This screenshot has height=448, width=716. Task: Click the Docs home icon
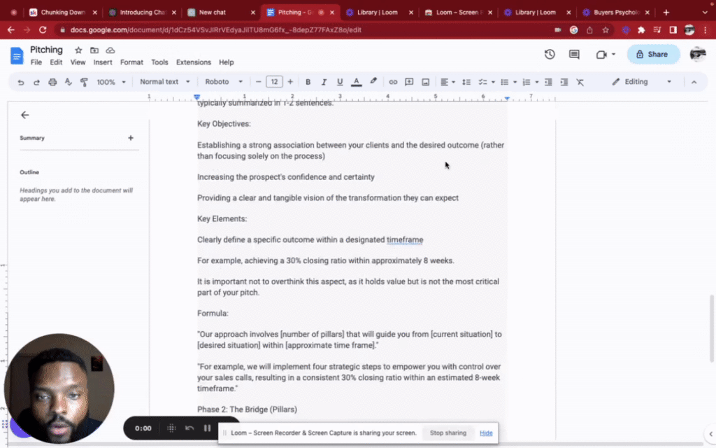pos(17,55)
